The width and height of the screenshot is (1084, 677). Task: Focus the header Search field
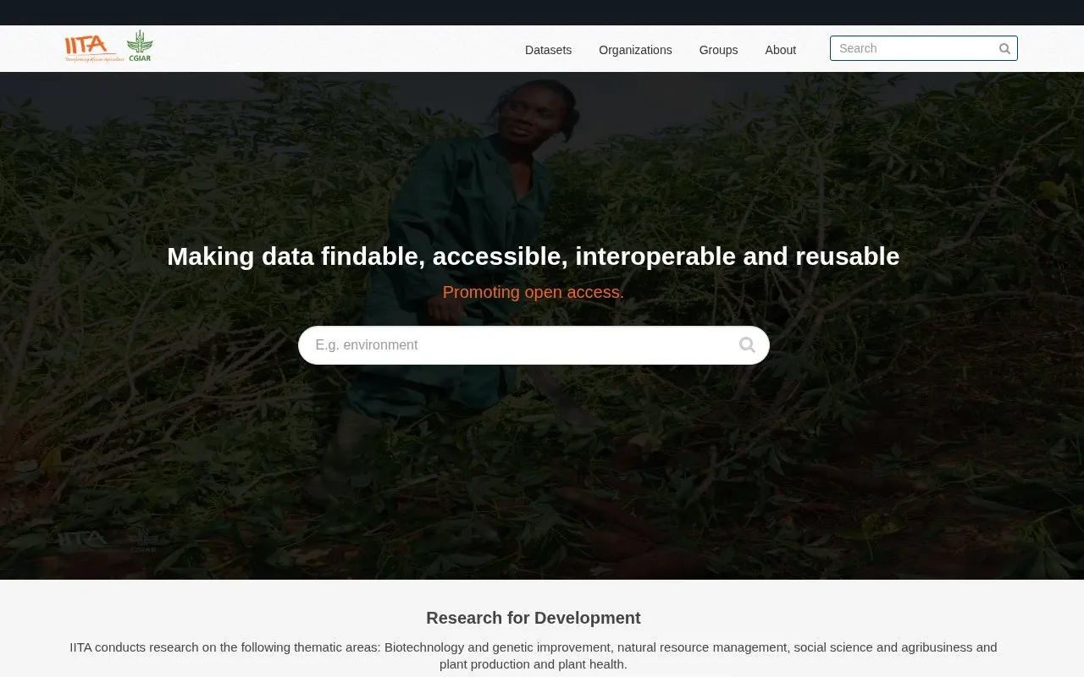[923, 48]
